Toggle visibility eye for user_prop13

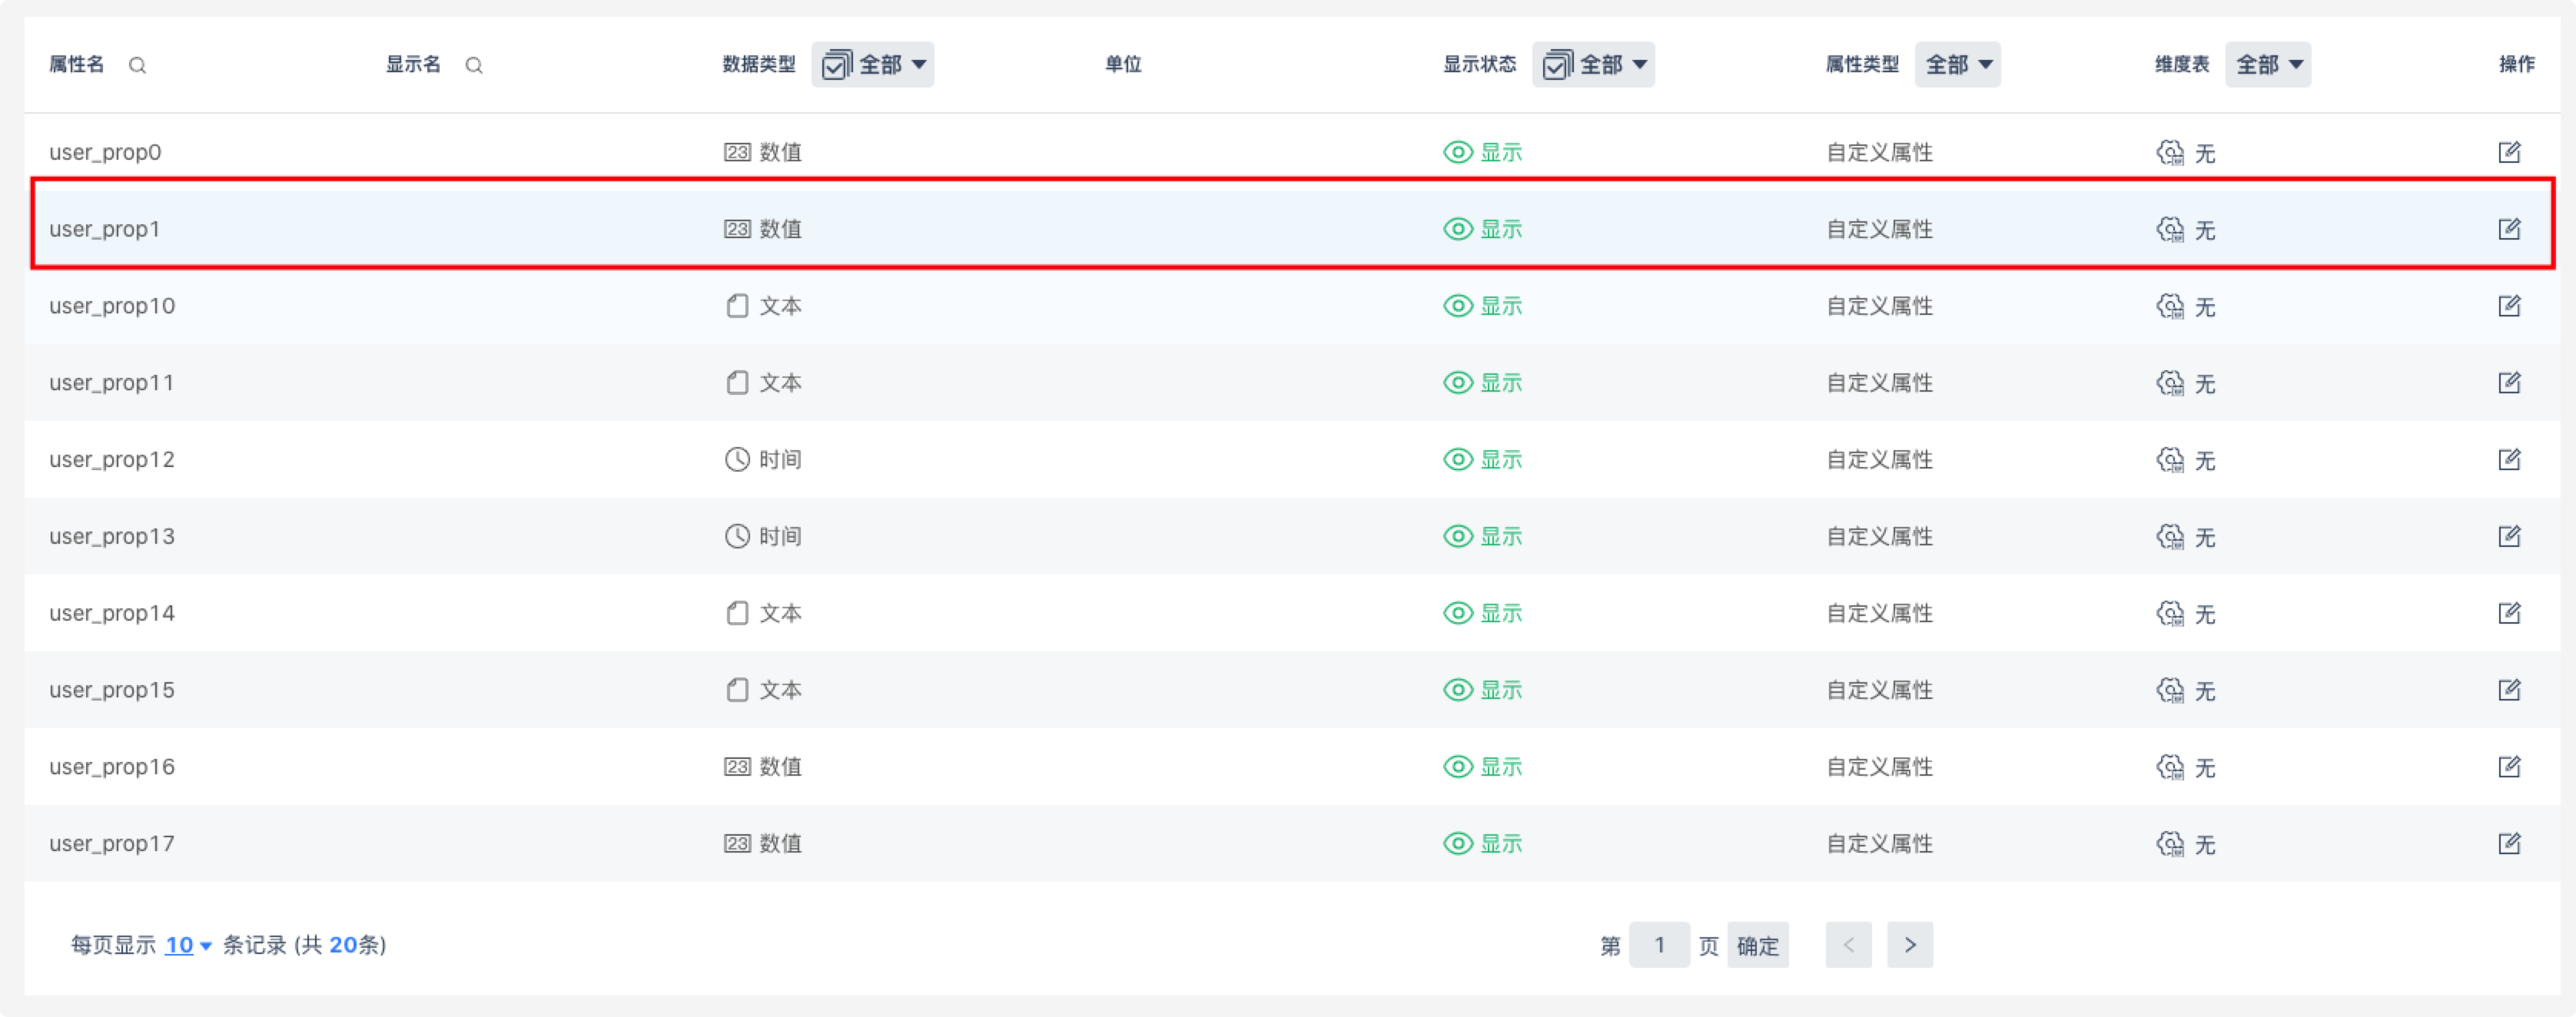[x=1458, y=536]
